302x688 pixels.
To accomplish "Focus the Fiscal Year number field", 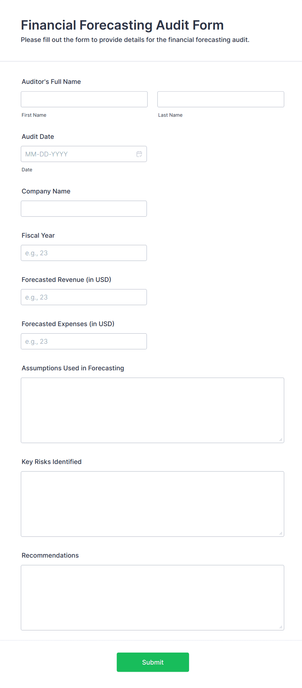I will pos(84,253).
